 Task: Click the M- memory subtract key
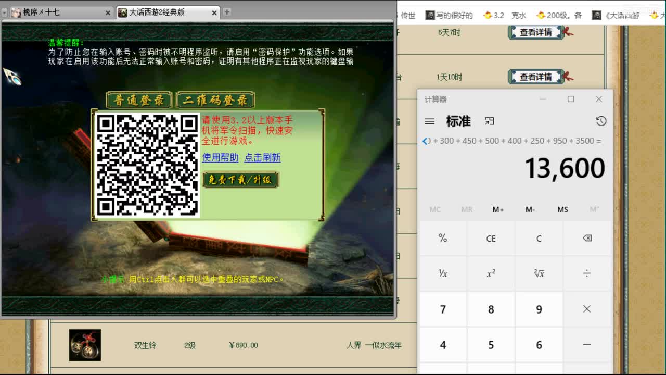530,209
